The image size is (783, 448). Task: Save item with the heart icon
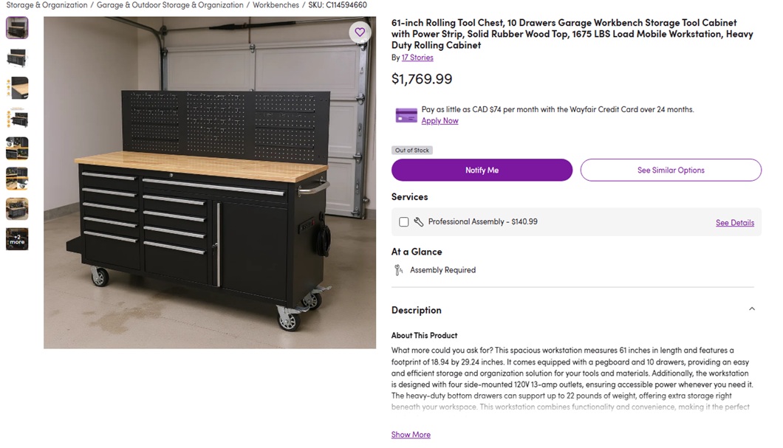(360, 32)
